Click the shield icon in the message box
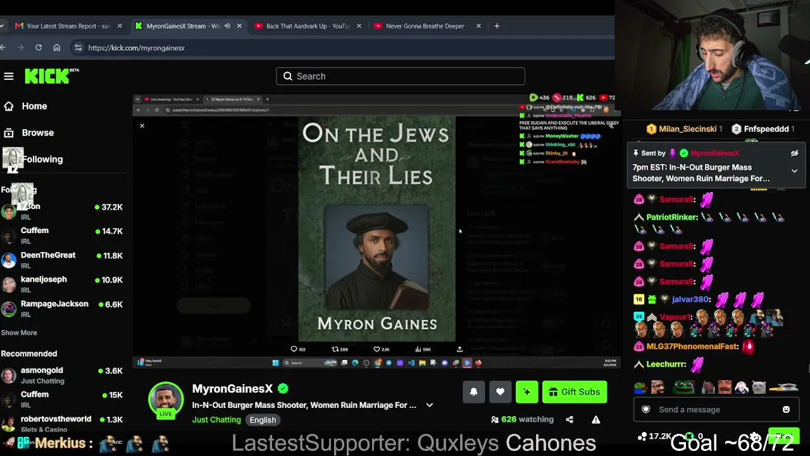 (646, 410)
